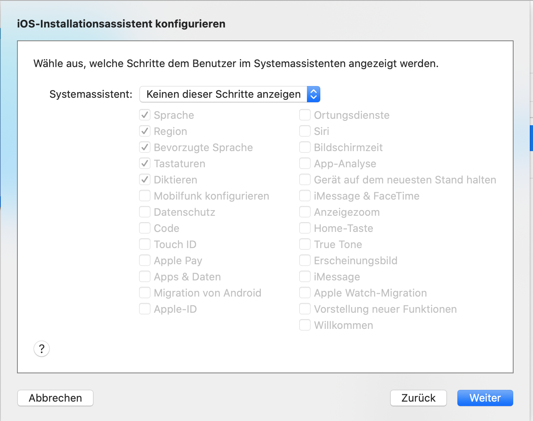Open the Systemassistent dropdown menu
Viewport: 533px width, 421px height.
(x=224, y=94)
